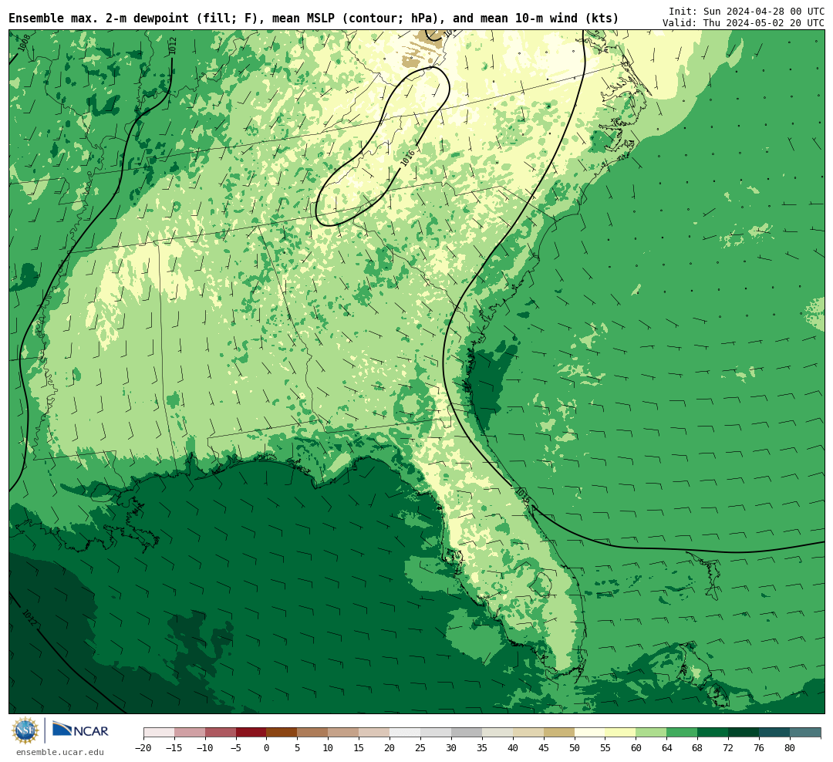Click the 40 tick label on colorbar
This screenshot has width=833, height=762.
tap(513, 748)
